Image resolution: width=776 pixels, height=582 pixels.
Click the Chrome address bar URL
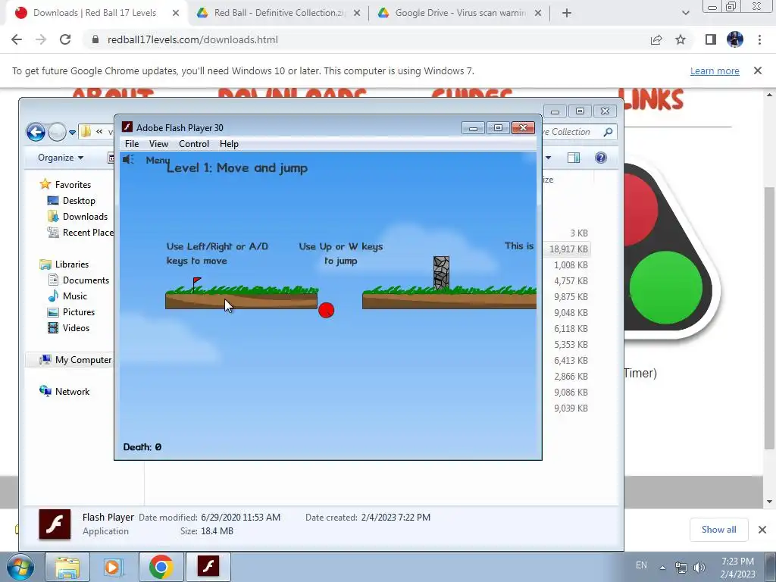192,39
